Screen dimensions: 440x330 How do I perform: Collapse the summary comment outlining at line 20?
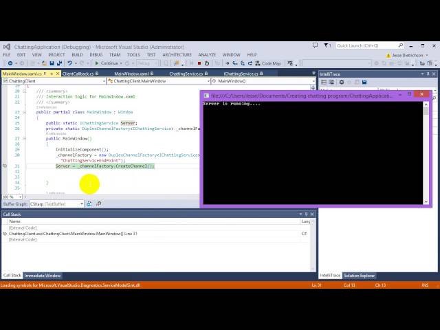25,91
